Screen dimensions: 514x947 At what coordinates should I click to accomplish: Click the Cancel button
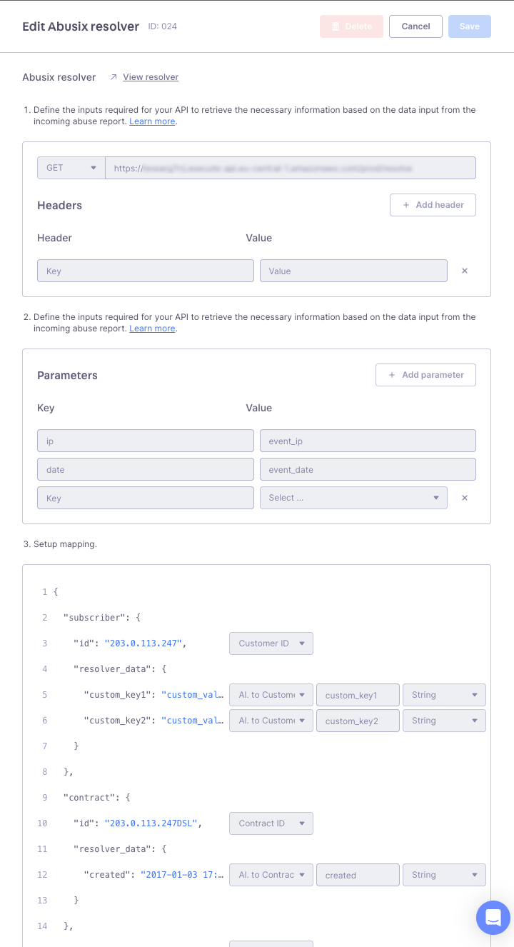(x=415, y=26)
